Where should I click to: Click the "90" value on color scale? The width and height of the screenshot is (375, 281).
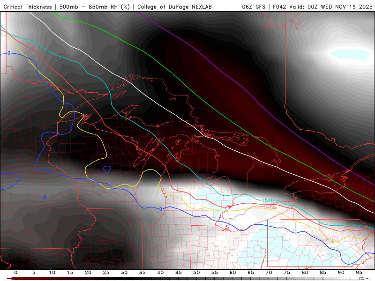(x=341, y=273)
